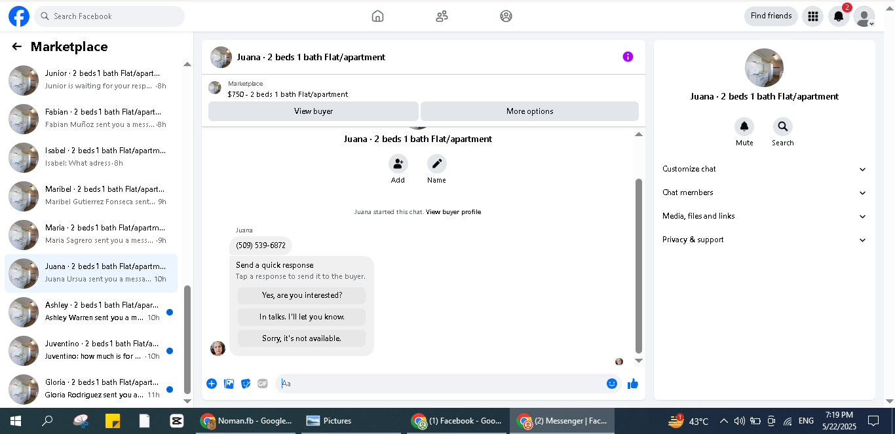The width and height of the screenshot is (895, 434).
Task: Open the account profile avatar menu
Action: 864,16
